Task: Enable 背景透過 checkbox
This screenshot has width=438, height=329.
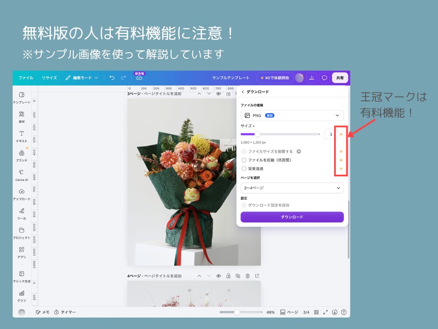Action: 244,169
